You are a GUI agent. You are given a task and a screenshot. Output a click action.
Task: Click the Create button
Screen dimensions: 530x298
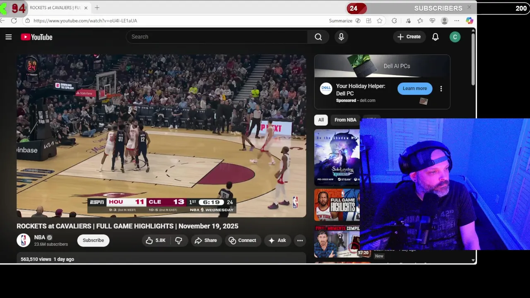coord(409,37)
